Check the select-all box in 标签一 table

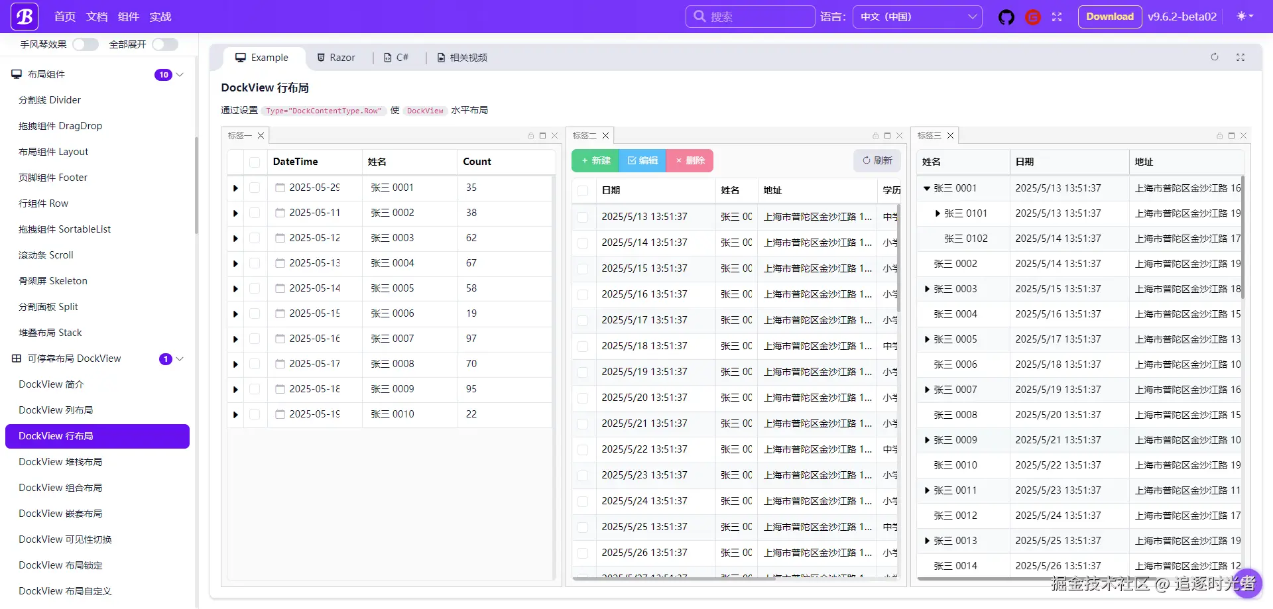click(255, 162)
